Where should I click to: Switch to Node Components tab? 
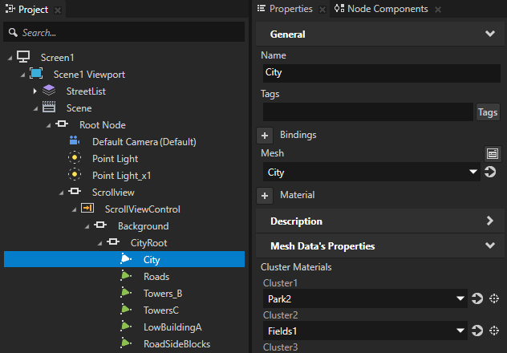(x=380, y=9)
